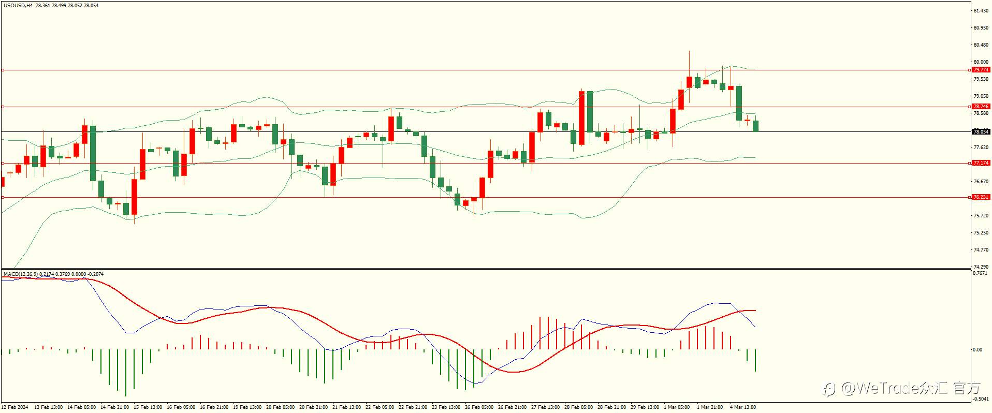Click the 80.950 price axis label
This screenshot has width=992, height=413.
pos(981,28)
